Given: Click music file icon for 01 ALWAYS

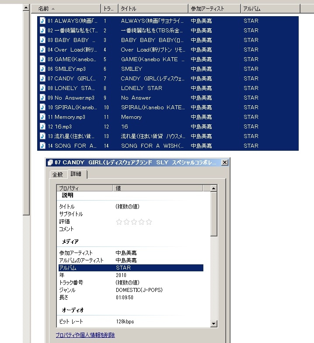Looking at the screenshot, I should tap(42, 21).
